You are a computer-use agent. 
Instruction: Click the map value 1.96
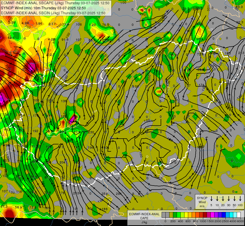tap(39, 24)
